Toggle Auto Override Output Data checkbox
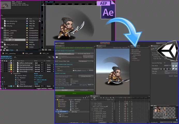 pos(71,85)
